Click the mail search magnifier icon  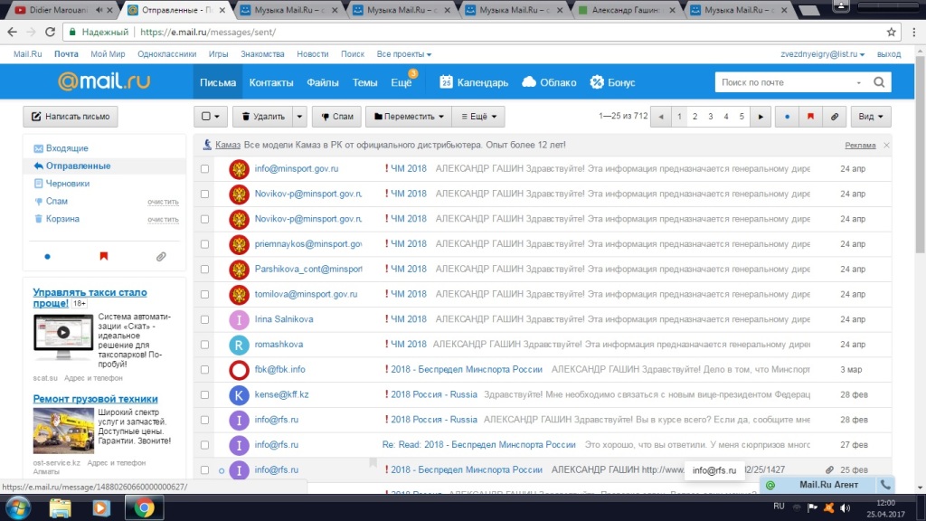pyautogui.click(x=879, y=82)
